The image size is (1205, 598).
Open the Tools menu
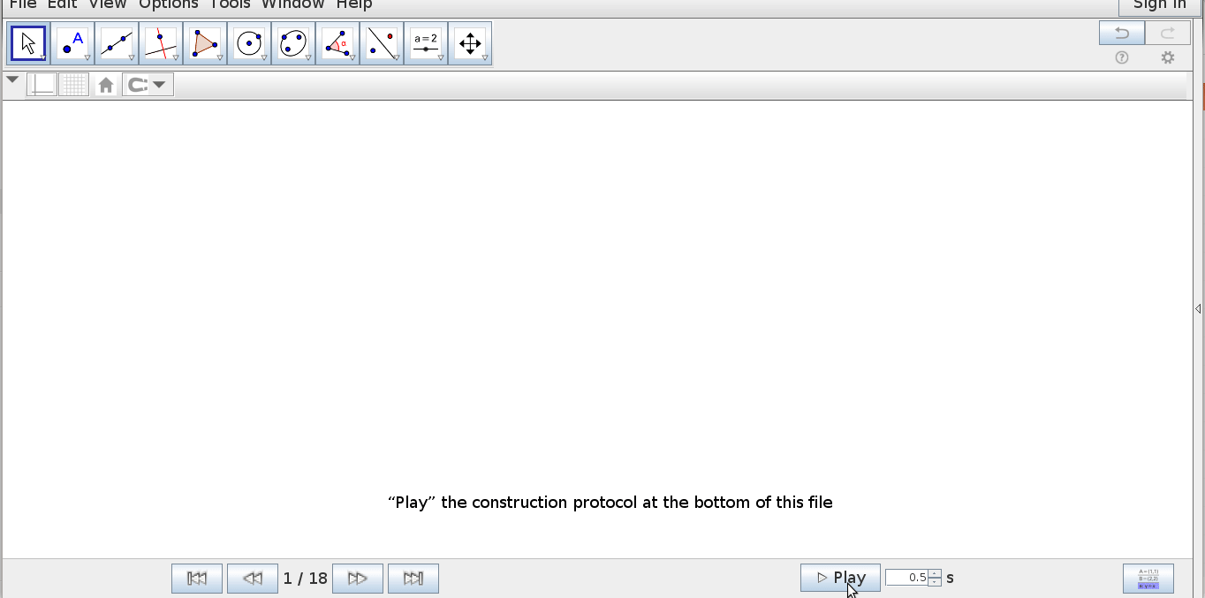pyautogui.click(x=230, y=4)
